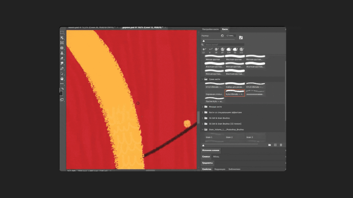353x198 pixels.
Task: Click the new brush group folder icon
Action: pyautogui.click(x=269, y=145)
